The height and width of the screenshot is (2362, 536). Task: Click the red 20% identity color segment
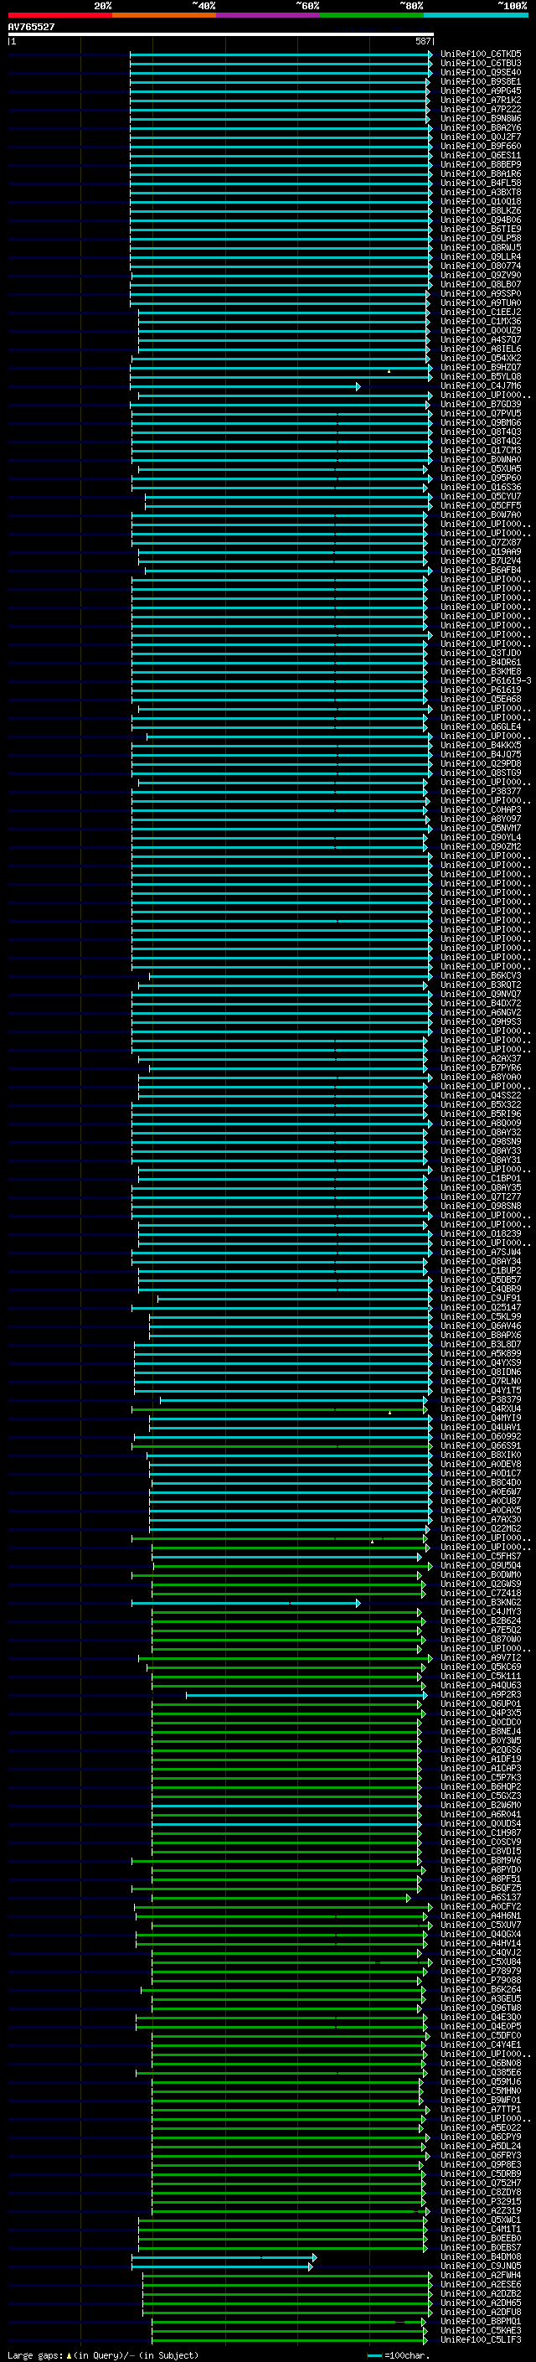[59, 15]
